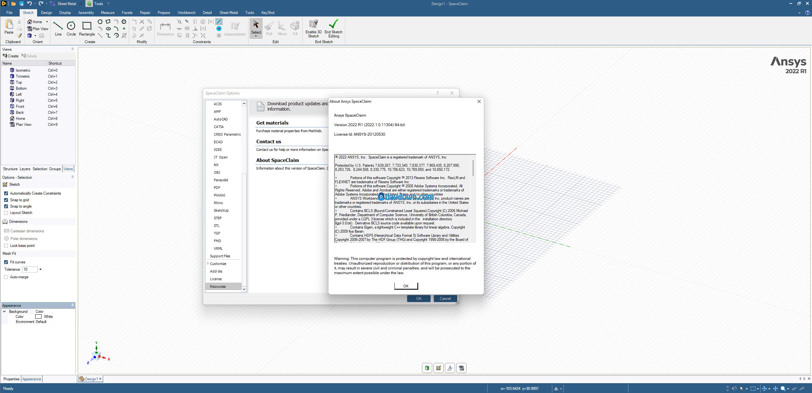Image resolution: width=812 pixels, height=393 pixels.
Task: Click the Dimension tool icon
Action: point(165,26)
